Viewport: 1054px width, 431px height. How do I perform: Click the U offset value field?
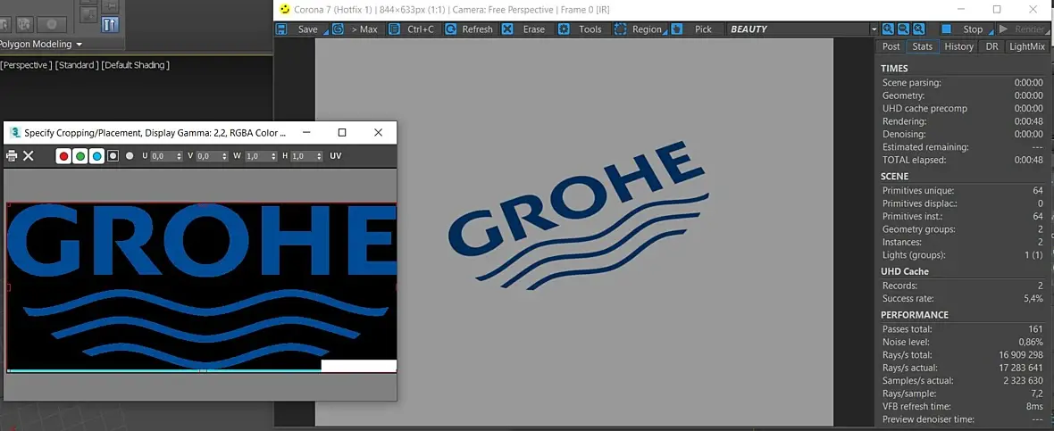coord(162,156)
